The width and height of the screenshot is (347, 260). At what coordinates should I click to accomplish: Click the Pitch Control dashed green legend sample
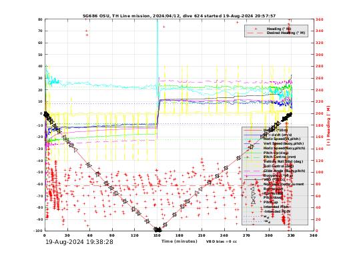tap(253, 157)
